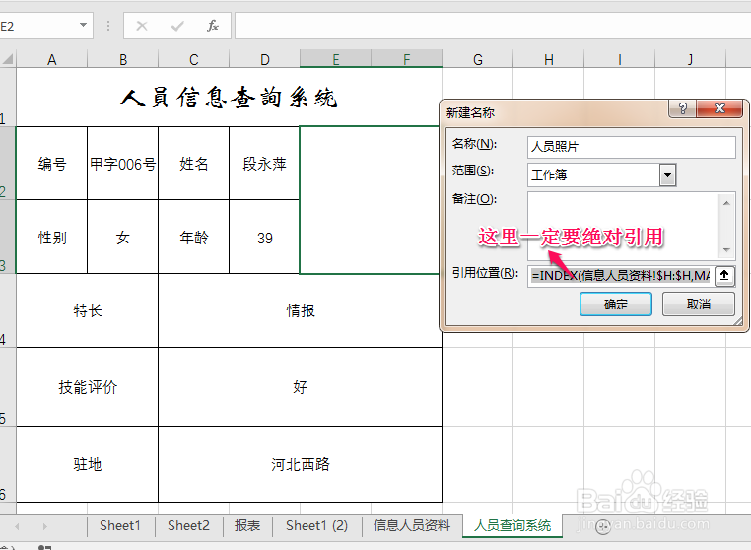The image size is (751, 550).
Task: Open the Sheet1 (2) tab
Action: pos(317,526)
